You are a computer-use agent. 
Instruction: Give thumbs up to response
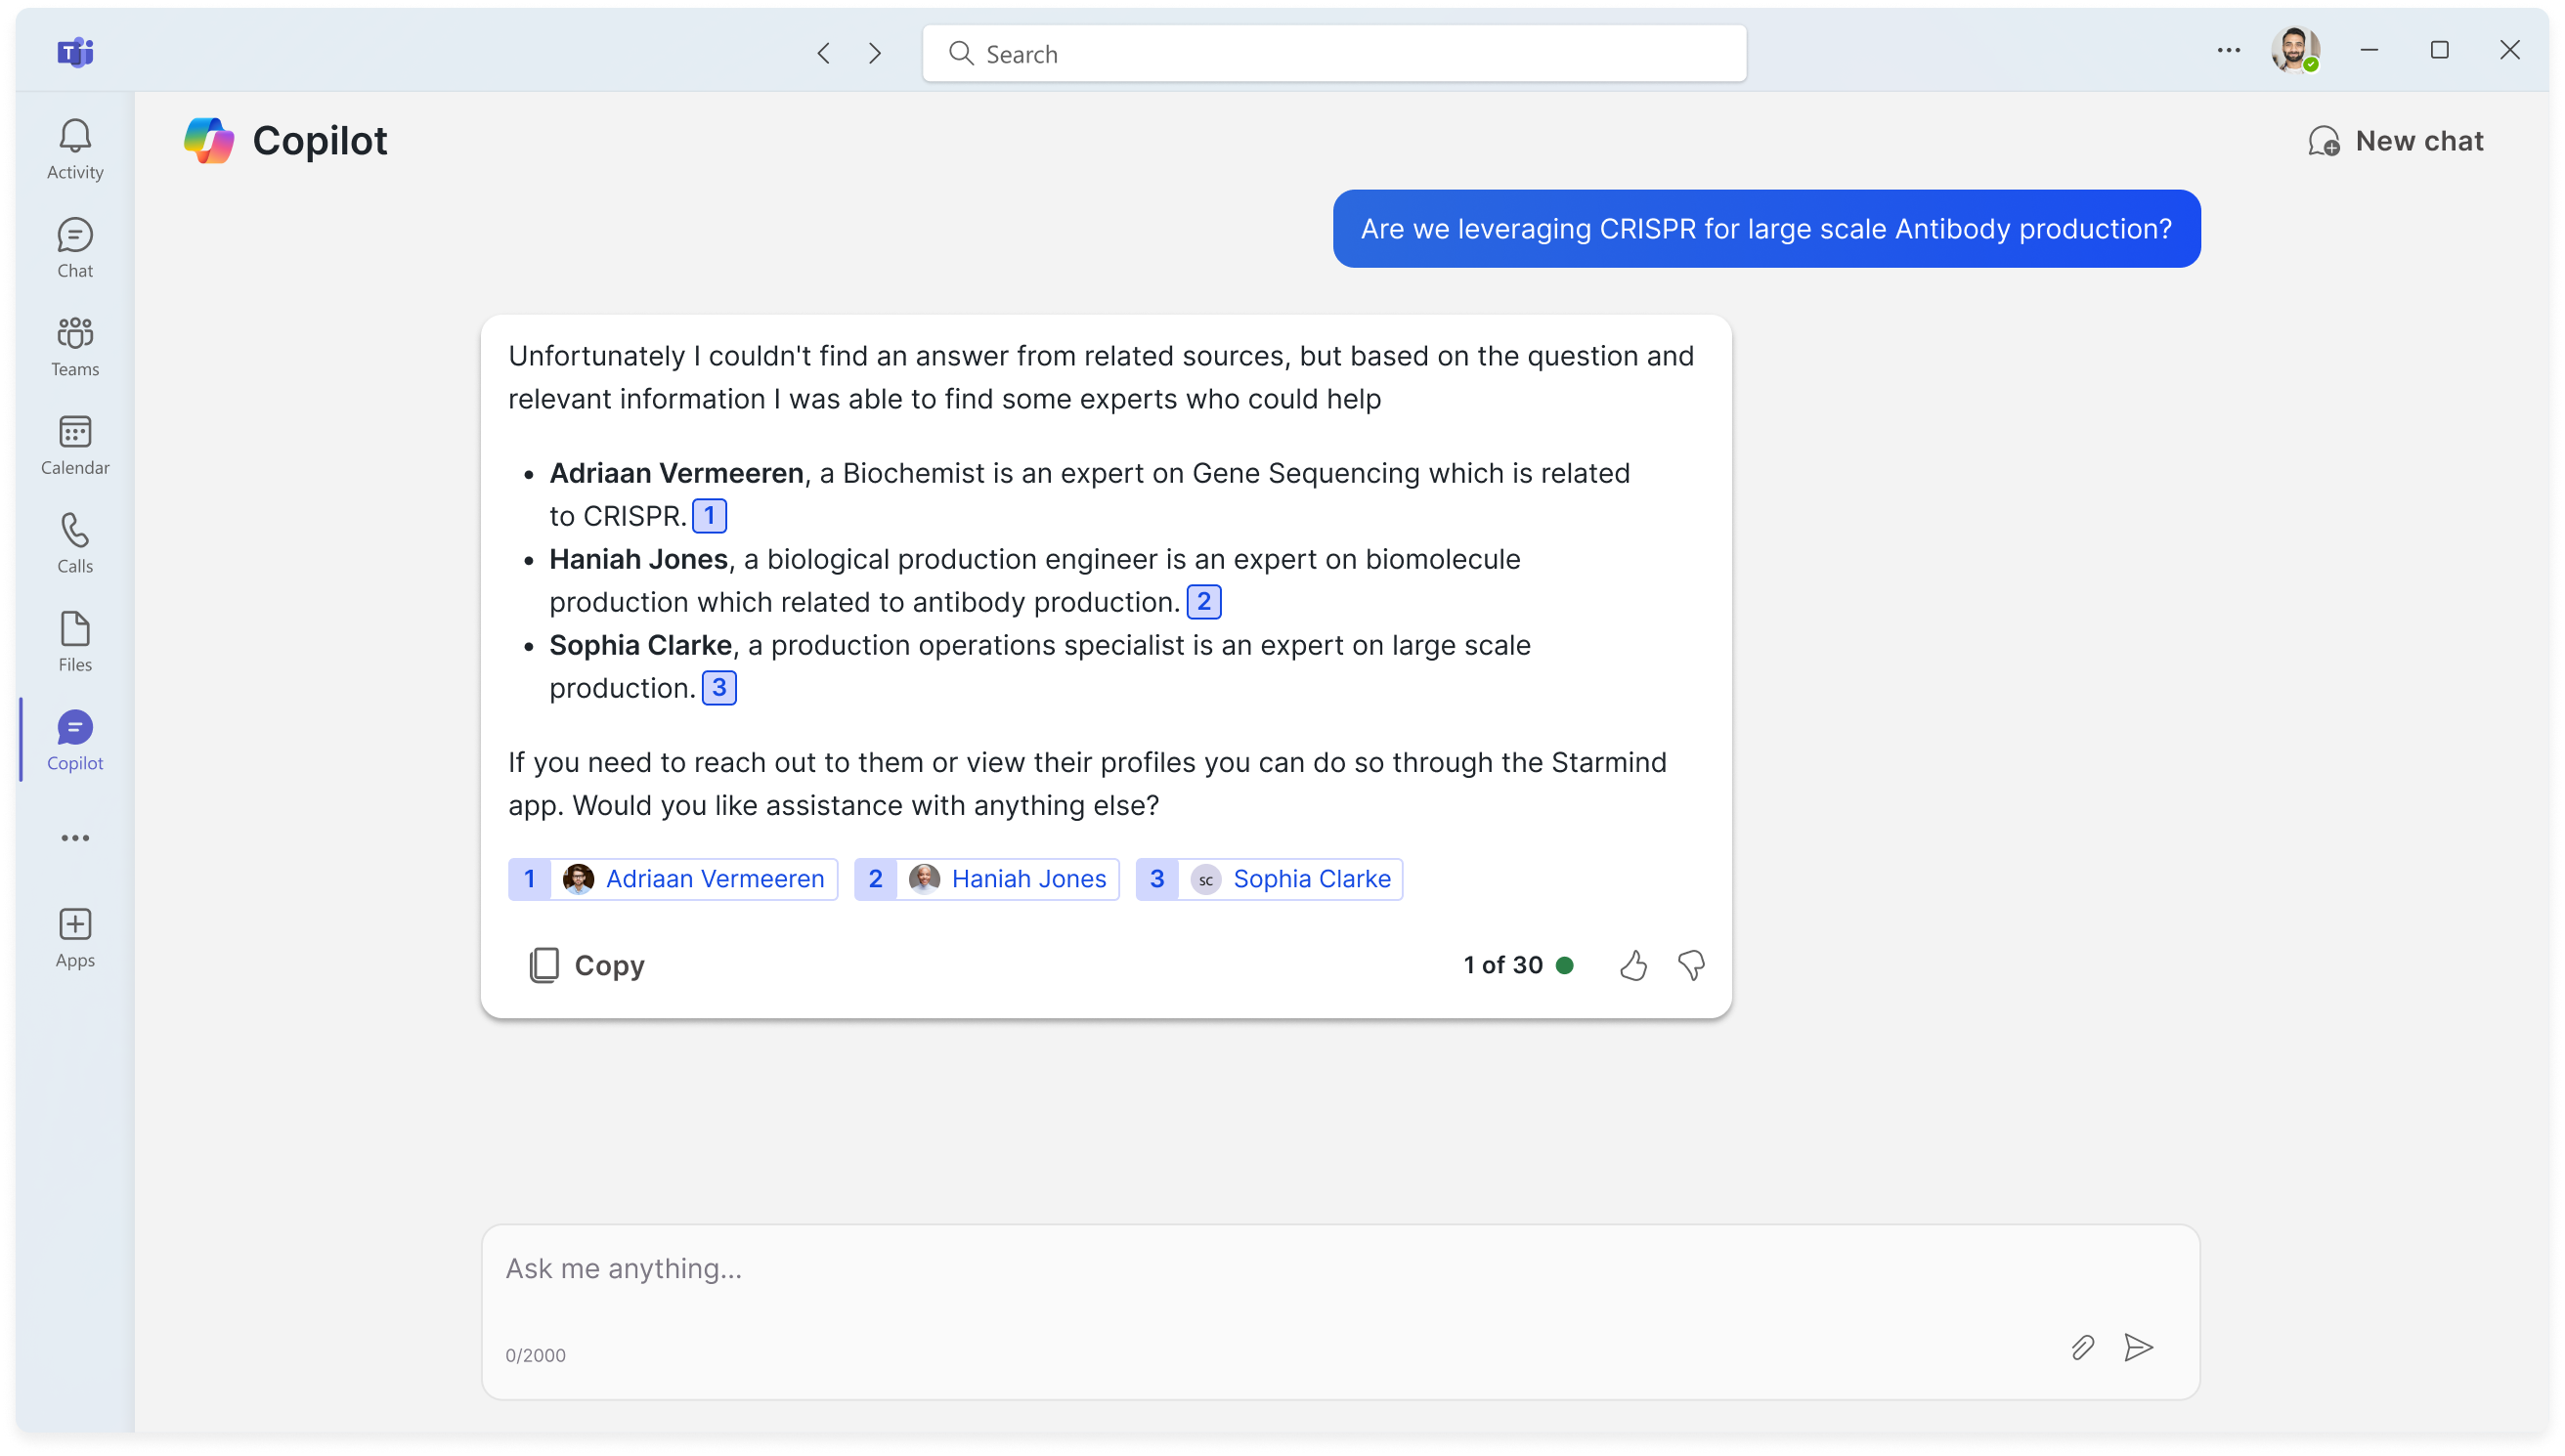(x=1633, y=965)
